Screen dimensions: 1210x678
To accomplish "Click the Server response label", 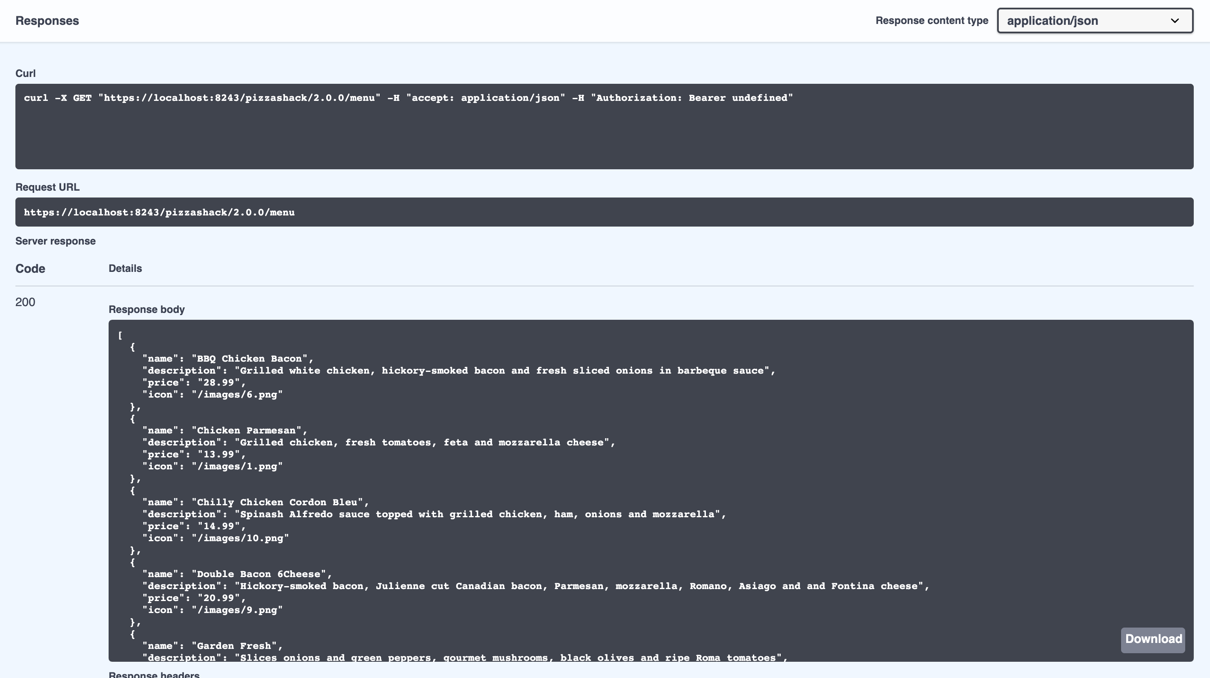I will [55, 241].
